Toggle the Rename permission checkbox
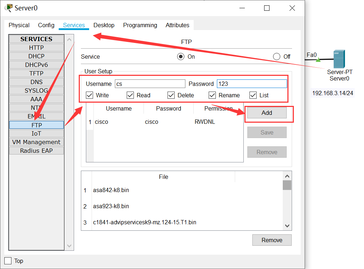Screen dimensions: 364x269 pos(212,95)
